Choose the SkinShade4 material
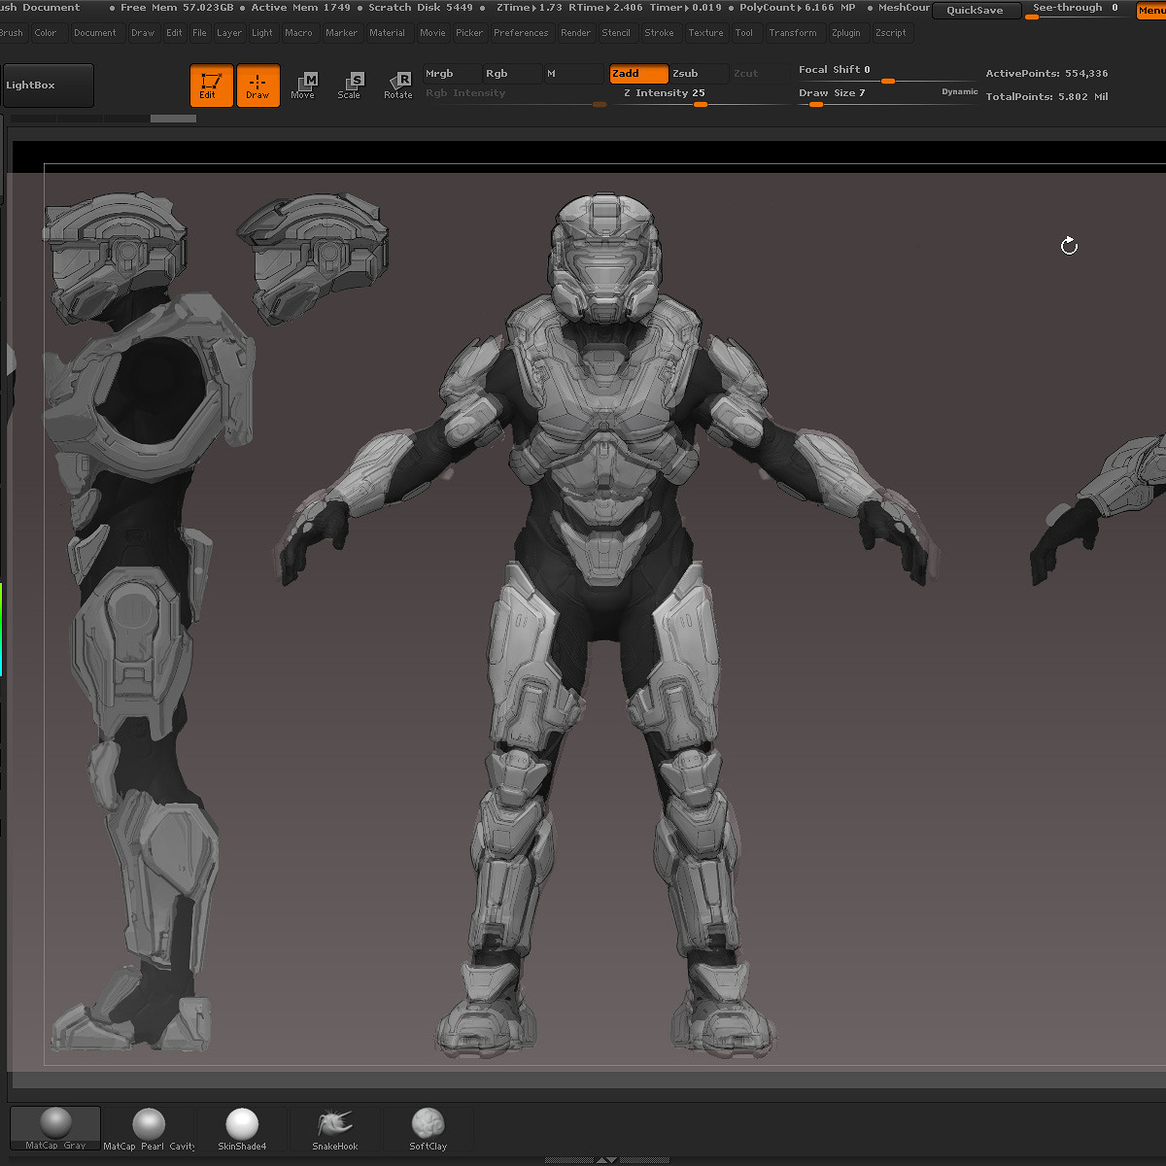Image resolution: width=1166 pixels, height=1166 pixels. [242, 1129]
